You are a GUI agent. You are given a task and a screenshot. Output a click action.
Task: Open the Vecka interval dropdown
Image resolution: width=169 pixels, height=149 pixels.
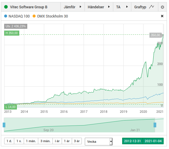coord(99,142)
